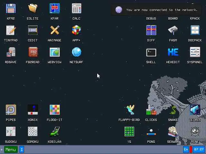This screenshot has height=154, width=206.
Task: Open the SYSPANEL settings icon
Action: pos(195,52)
